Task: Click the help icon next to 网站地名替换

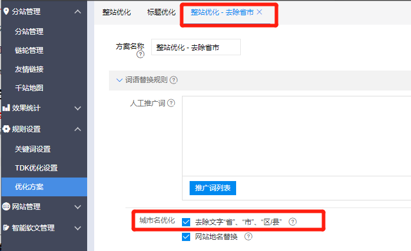Action: point(248,236)
